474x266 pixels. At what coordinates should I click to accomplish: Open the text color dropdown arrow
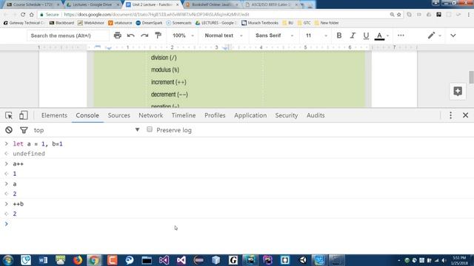387,36
